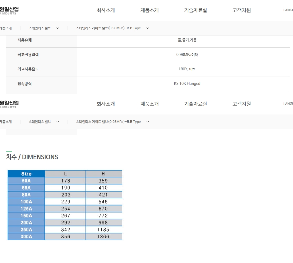
Task: Click the H column header
Action: [104, 174]
